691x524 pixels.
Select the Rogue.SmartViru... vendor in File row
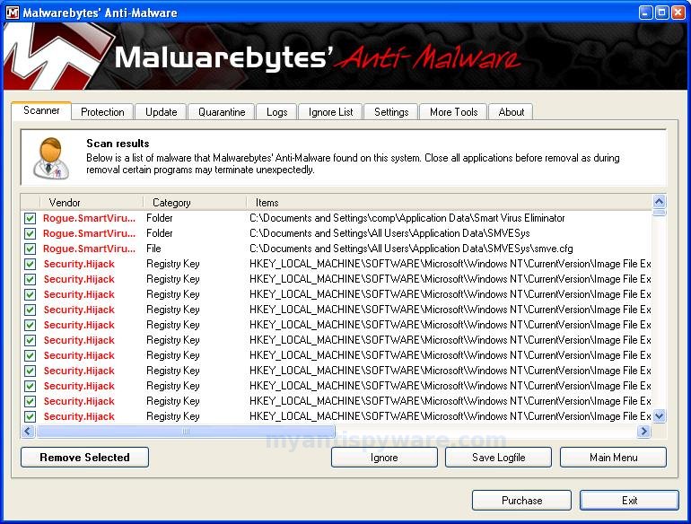(89, 249)
